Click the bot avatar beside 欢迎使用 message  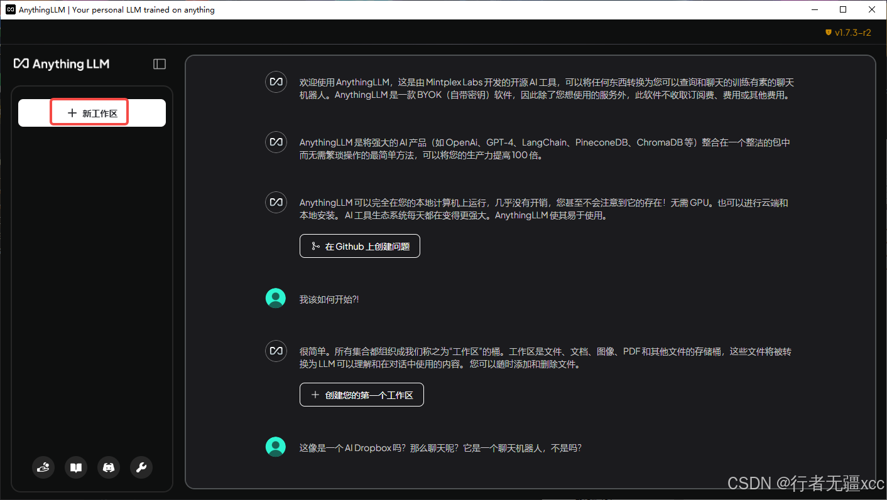(x=276, y=82)
